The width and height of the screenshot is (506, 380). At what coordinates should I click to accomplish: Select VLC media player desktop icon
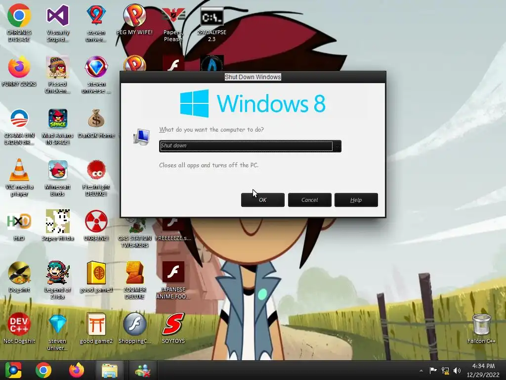click(x=19, y=177)
